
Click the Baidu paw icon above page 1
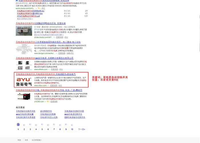point(18,124)
